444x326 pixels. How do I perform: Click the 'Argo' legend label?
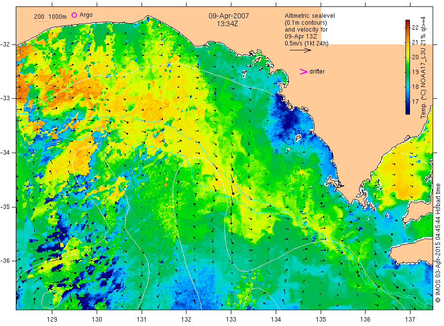point(86,15)
